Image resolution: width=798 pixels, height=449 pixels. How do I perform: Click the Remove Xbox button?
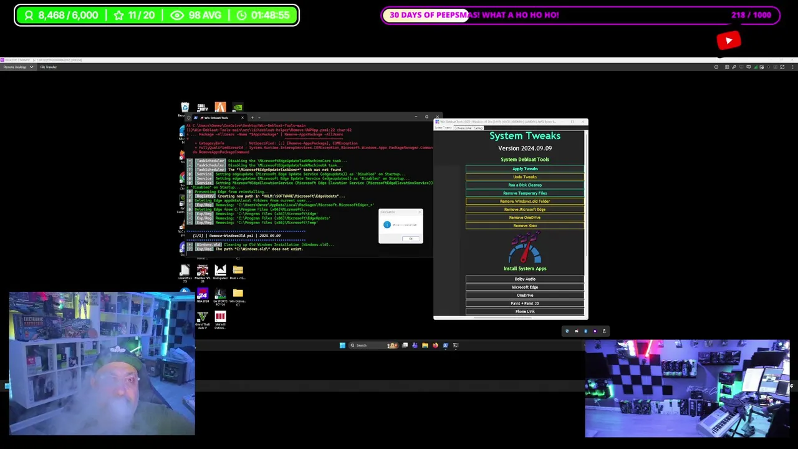pyautogui.click(x=525, y=226)
